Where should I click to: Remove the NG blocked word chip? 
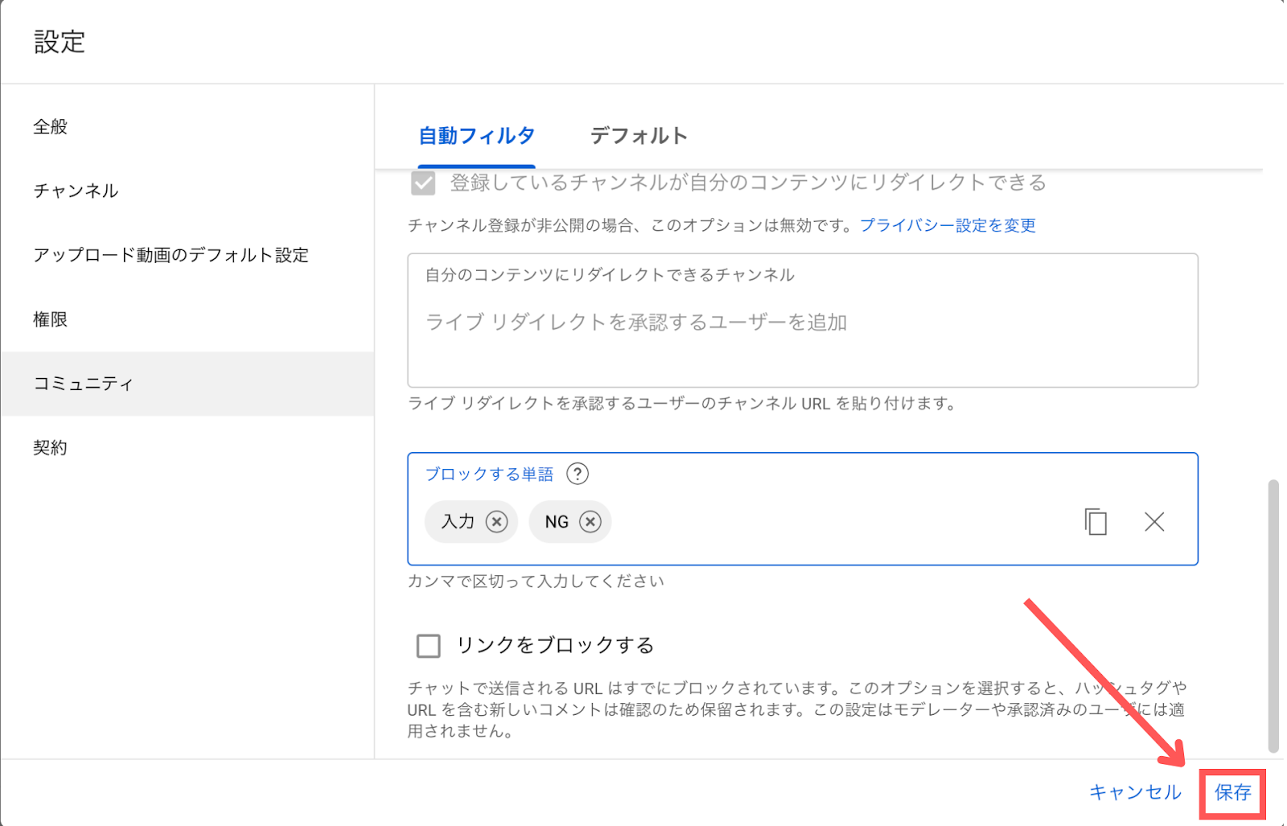coord(590,522)
